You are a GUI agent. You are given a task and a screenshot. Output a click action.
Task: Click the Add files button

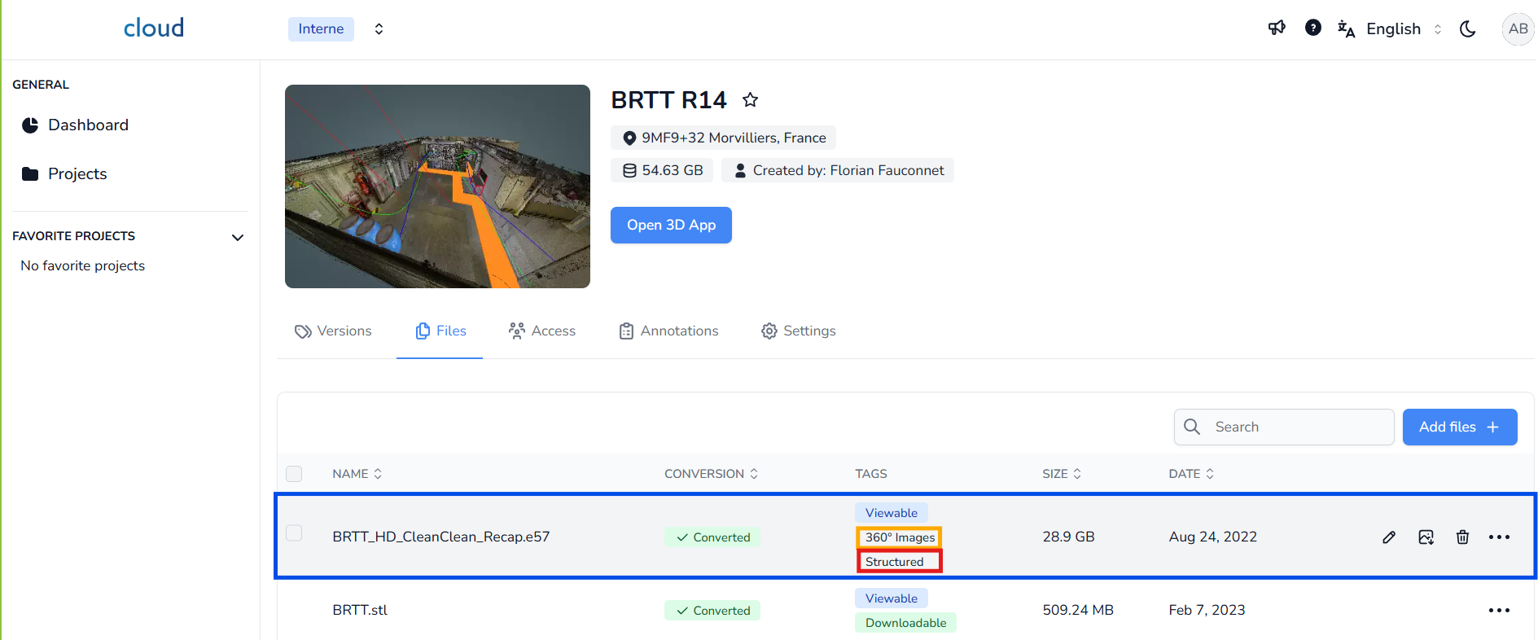click(x=1459, y=427)
